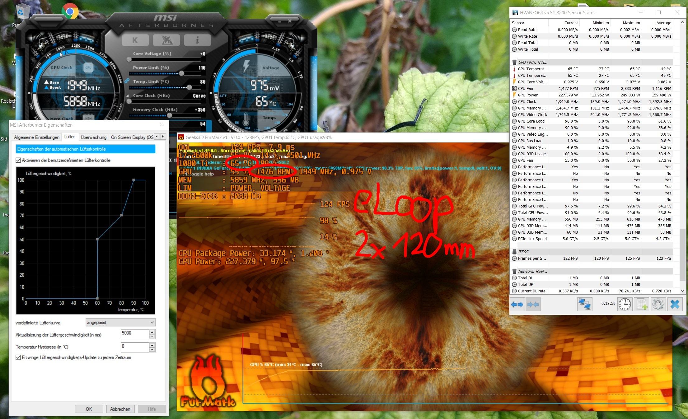Image resolution: width=688 pixels, height=419 pixels.
Task: Select the 'GPU Core Load' row in HWiNFO
Action: [592, 121]
